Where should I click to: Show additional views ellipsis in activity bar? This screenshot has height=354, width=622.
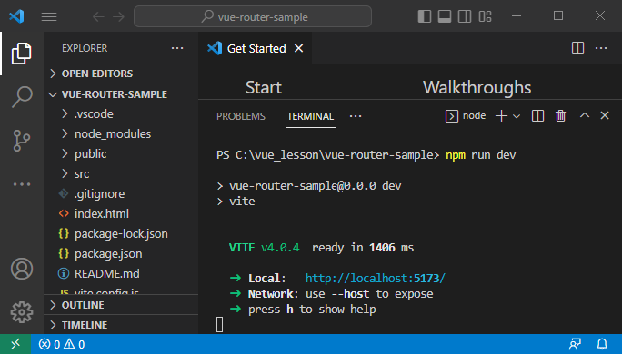[x=22, y=184]
